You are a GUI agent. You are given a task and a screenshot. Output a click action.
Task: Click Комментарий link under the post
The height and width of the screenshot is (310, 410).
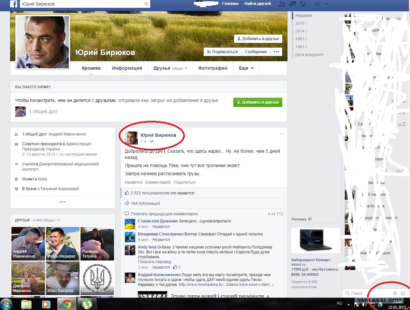158,182
